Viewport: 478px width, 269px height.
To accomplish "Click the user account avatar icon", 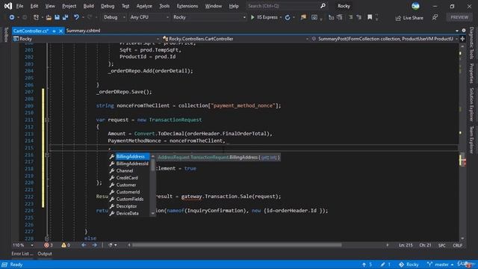I will click(415, 6).
